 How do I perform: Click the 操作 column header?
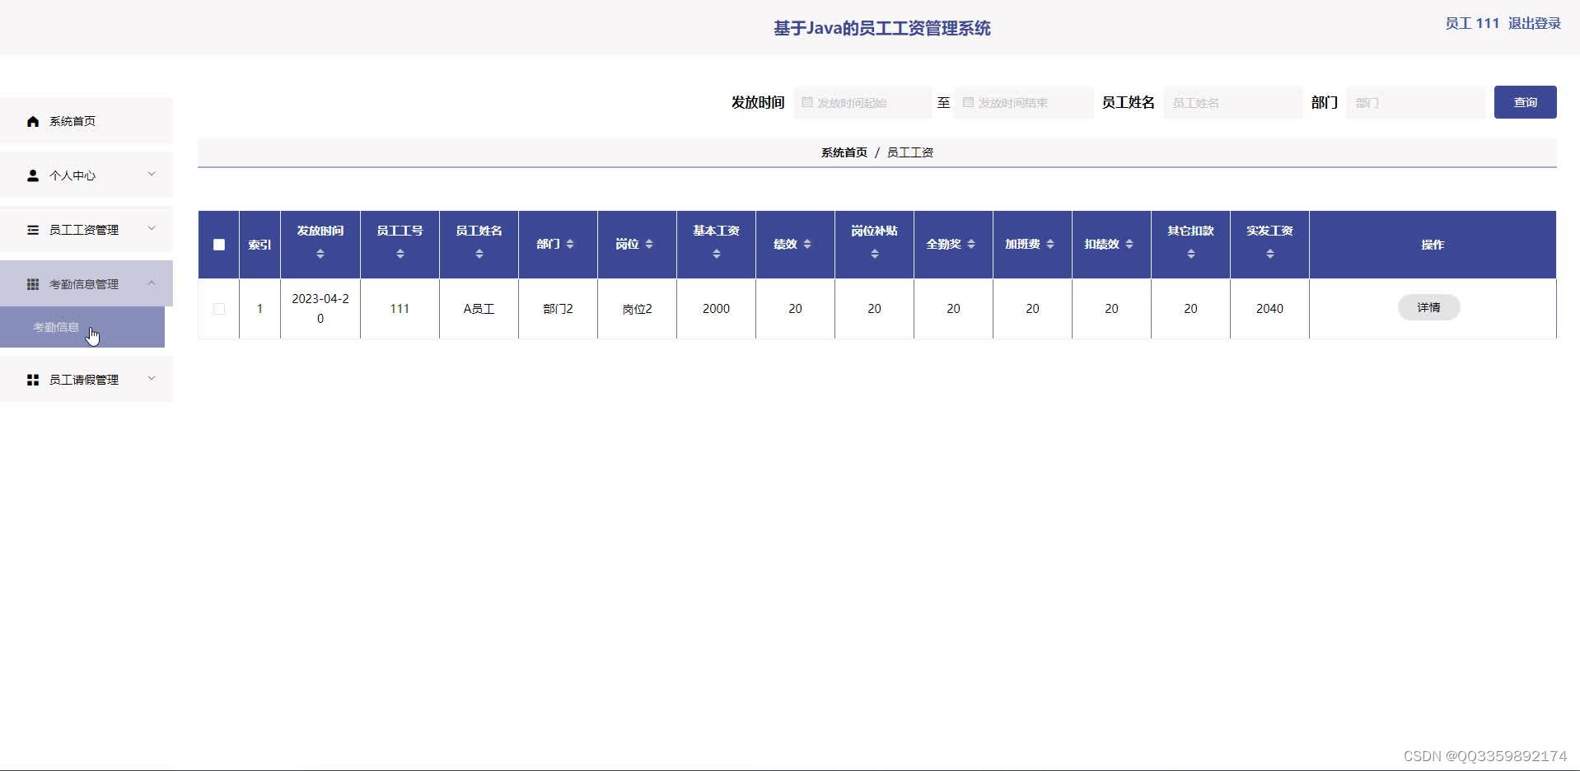tap(1433, 245)
